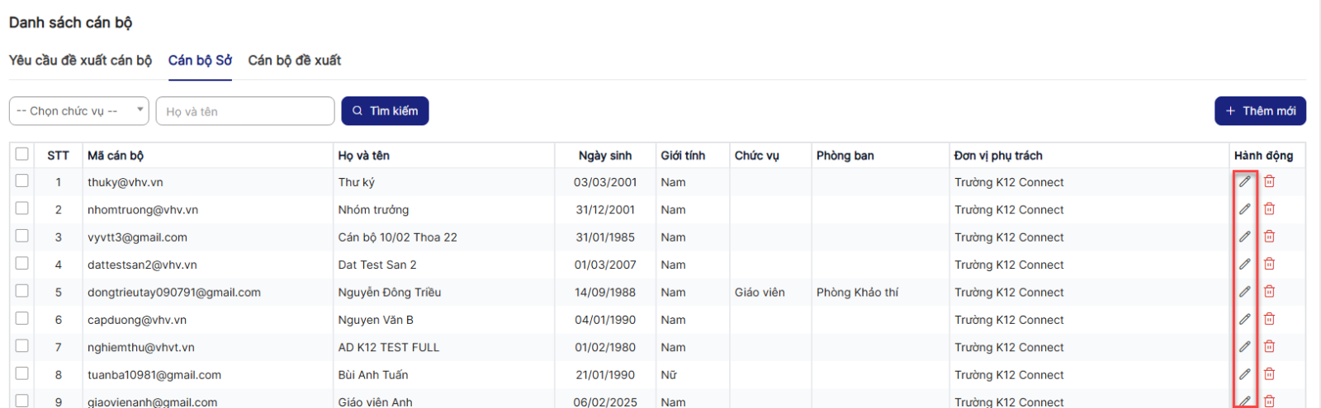Edit the AD K12 TEST FULL entry

click(1244, 347)
